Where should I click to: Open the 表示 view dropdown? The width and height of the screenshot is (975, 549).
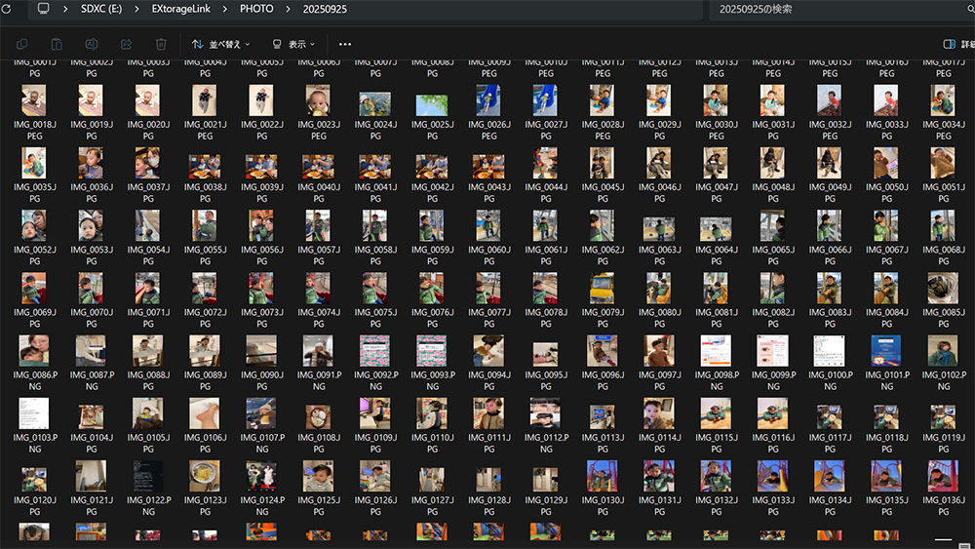[293, 44]
